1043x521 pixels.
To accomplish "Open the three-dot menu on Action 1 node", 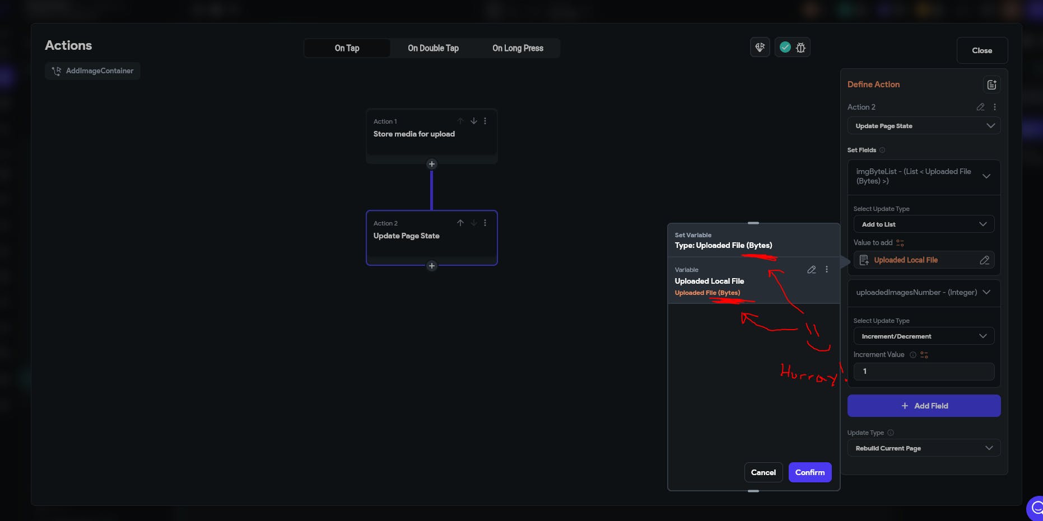I will click(485, 121).
